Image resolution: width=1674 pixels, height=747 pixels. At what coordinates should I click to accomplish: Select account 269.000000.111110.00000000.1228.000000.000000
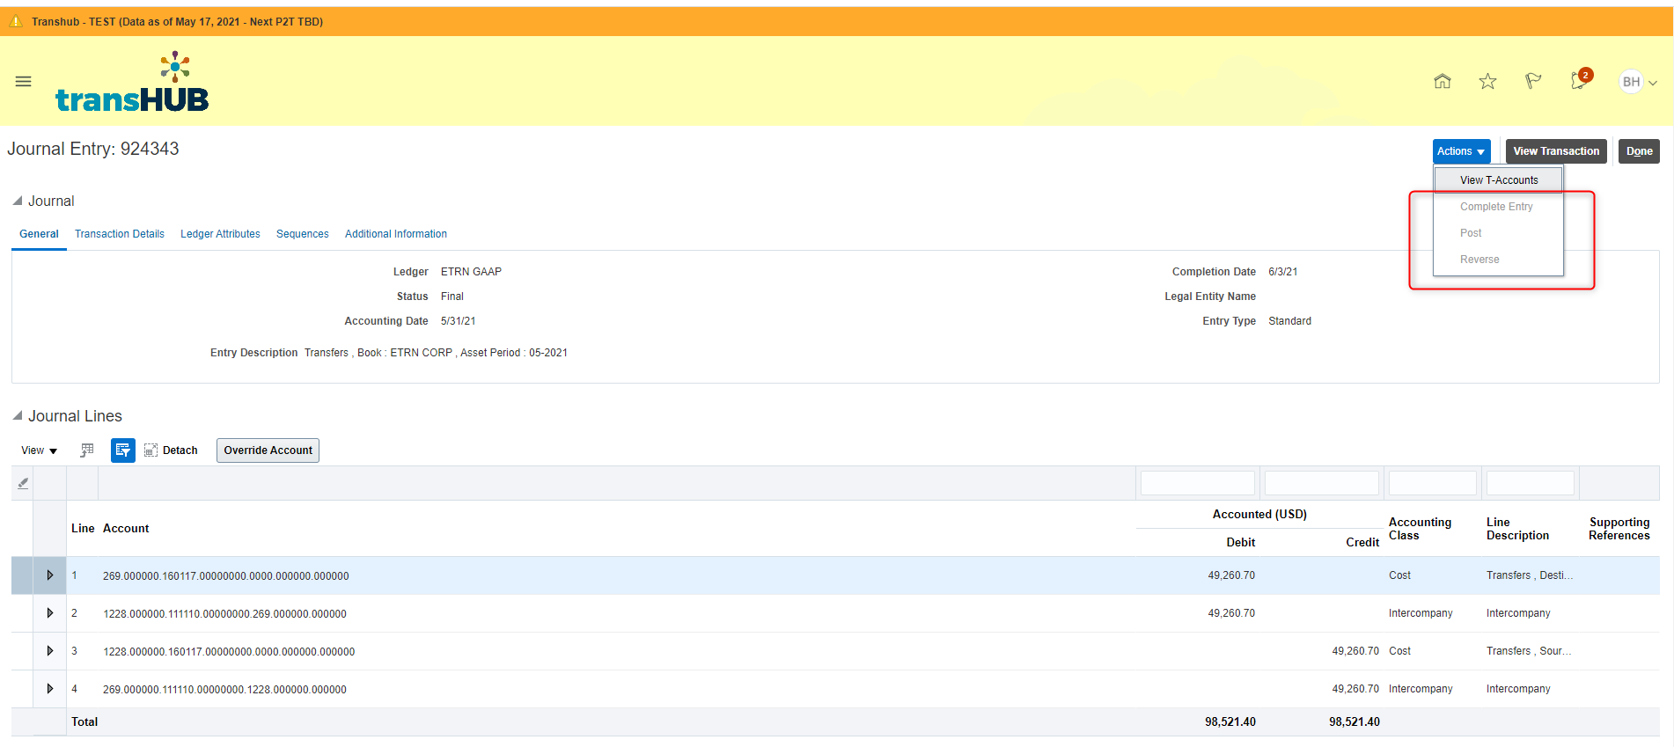(225, 690)
